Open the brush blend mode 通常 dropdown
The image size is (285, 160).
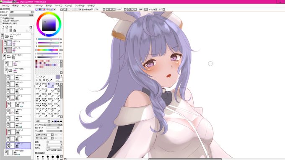tap(43, 121)
